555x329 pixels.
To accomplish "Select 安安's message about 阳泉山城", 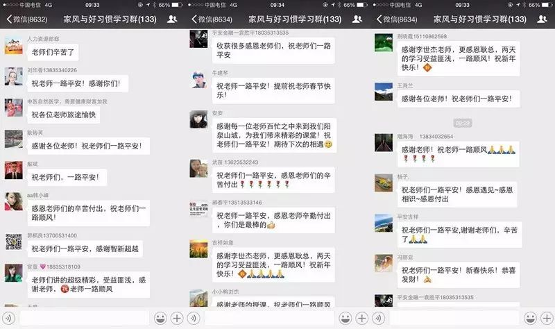I will pos(273,135).
